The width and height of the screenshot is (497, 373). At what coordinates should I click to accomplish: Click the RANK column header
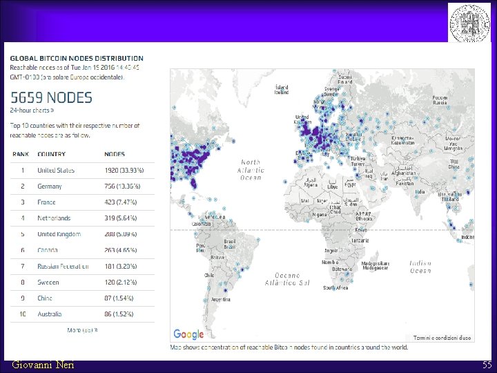pyautogui.click(x=21, y=154)
